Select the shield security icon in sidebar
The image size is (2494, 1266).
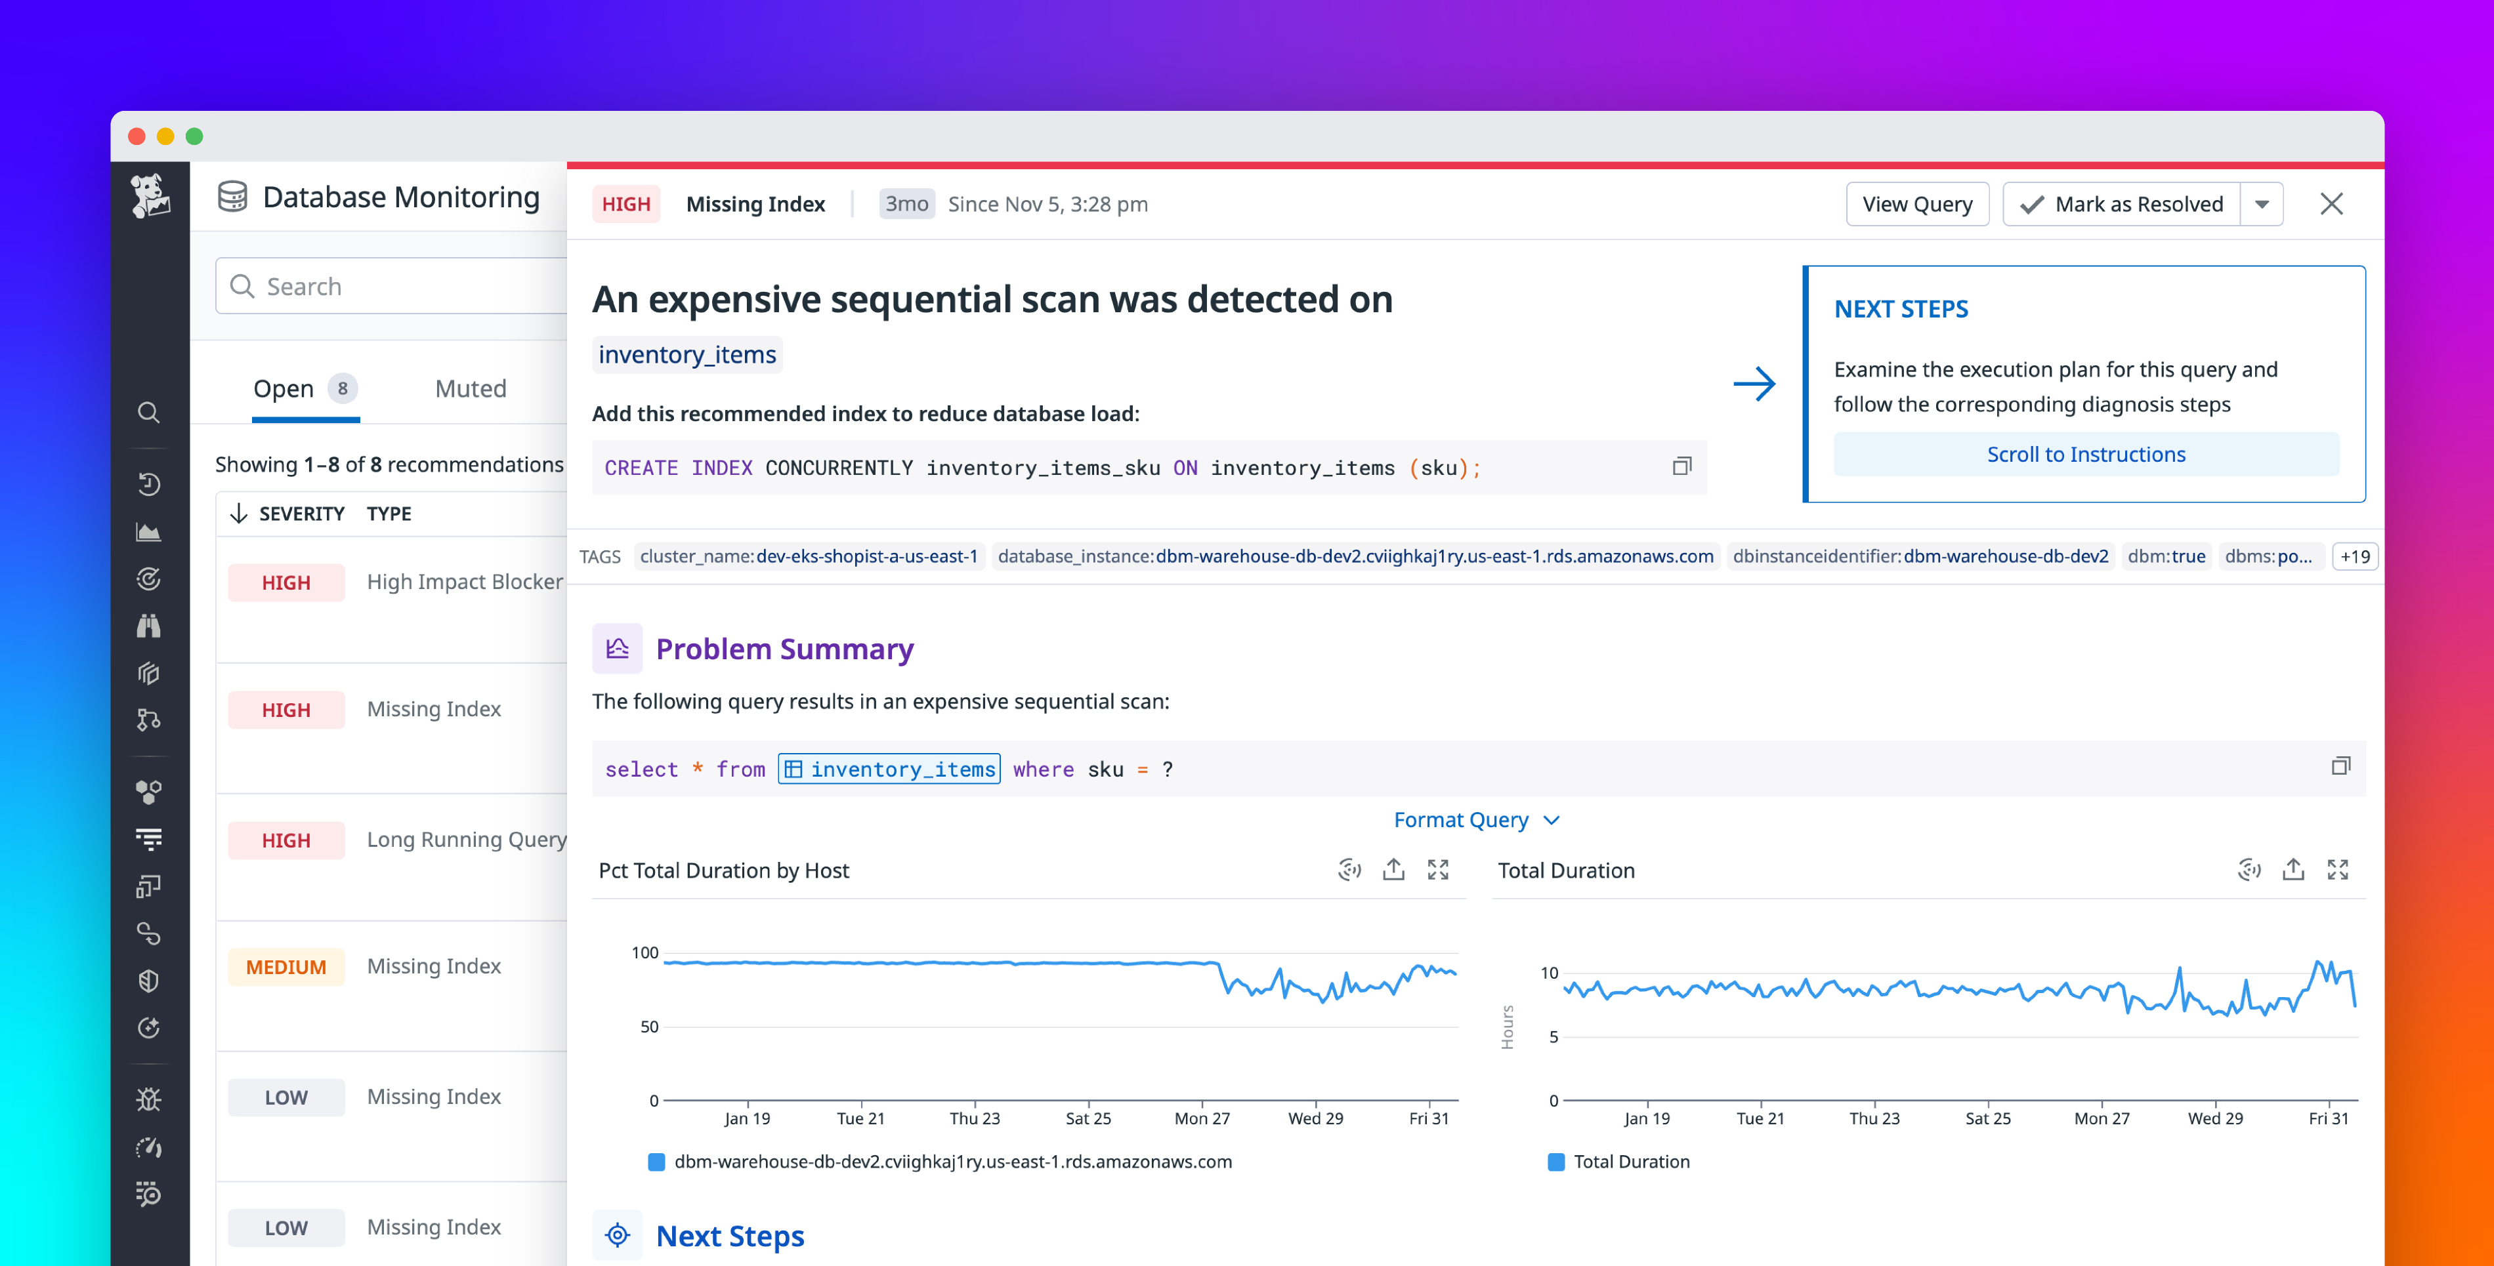(149, 981)
